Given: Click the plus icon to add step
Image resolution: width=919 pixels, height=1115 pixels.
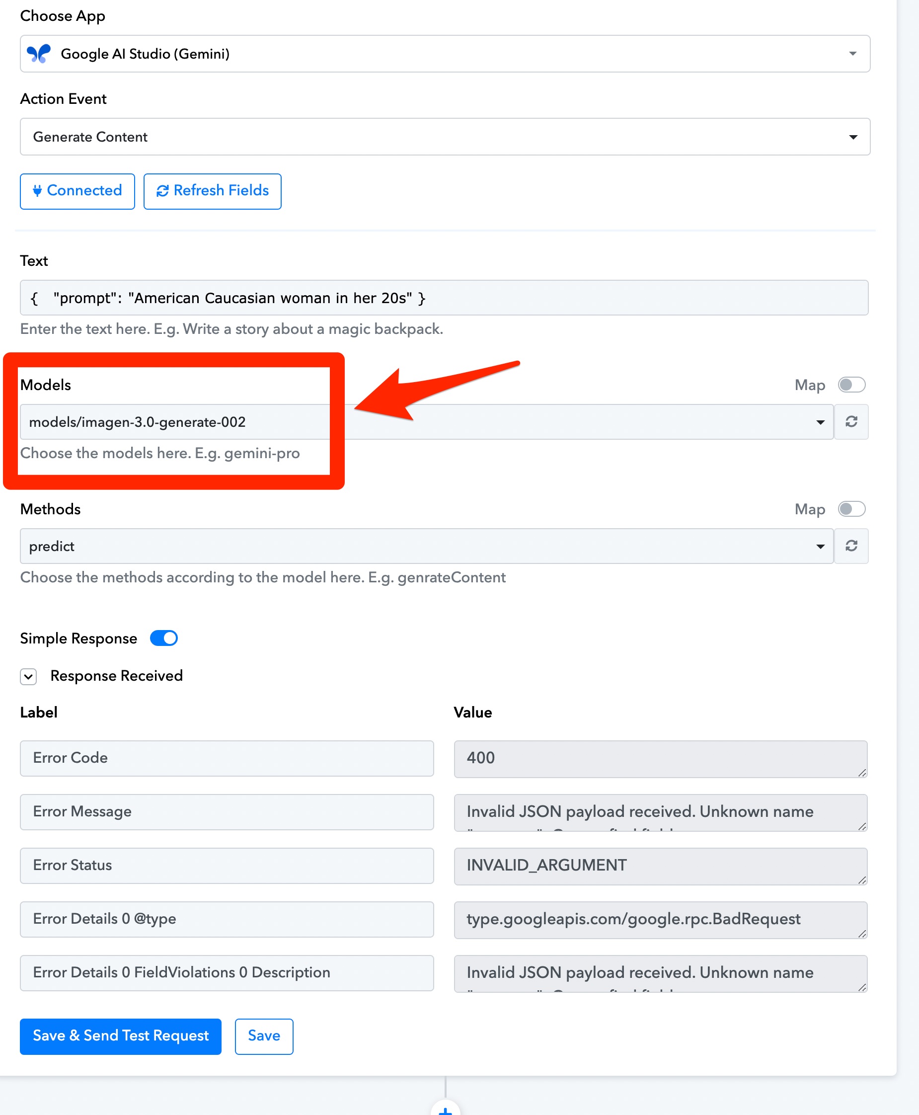Looking at the screenshot, I should pos(445,1110).
